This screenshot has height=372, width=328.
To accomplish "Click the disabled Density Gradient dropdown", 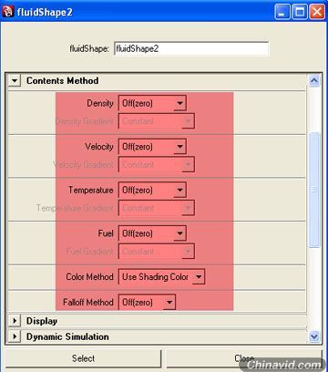I will (x=157, y=121).
